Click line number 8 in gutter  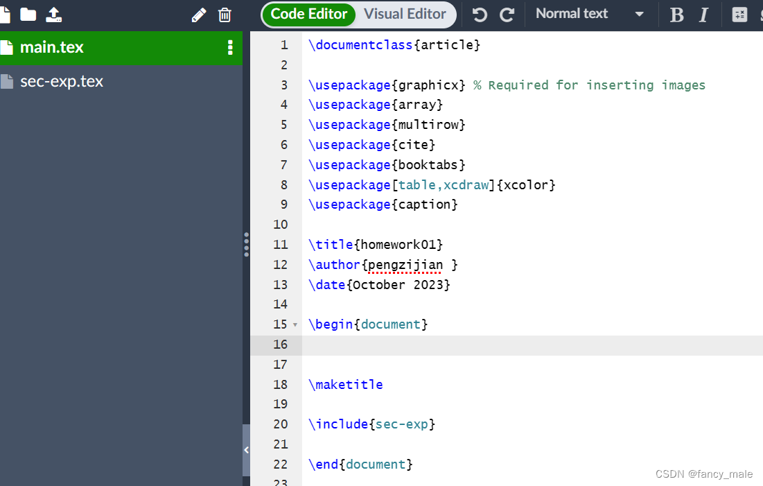coord(284,185)
